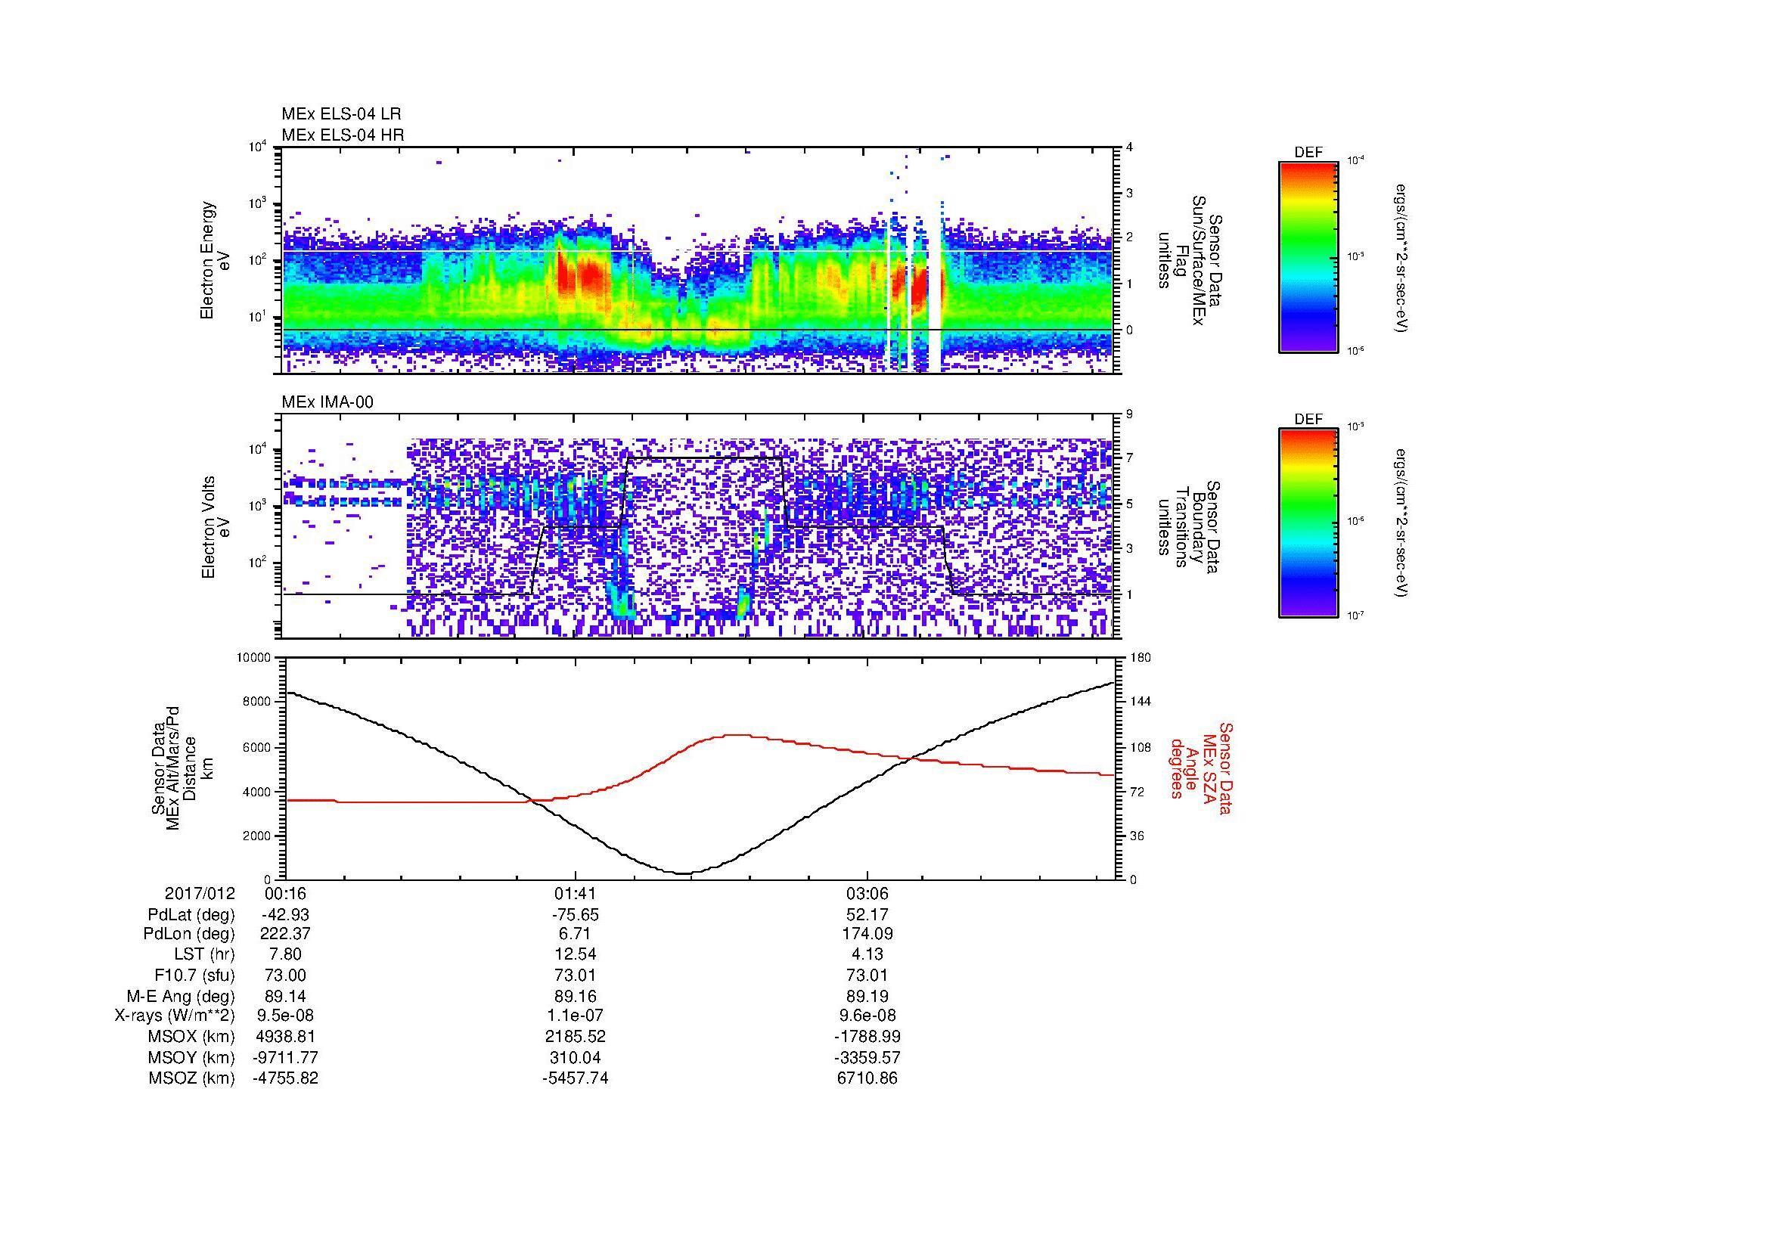Click the MSOY value '310.04'

[575, 1057]
